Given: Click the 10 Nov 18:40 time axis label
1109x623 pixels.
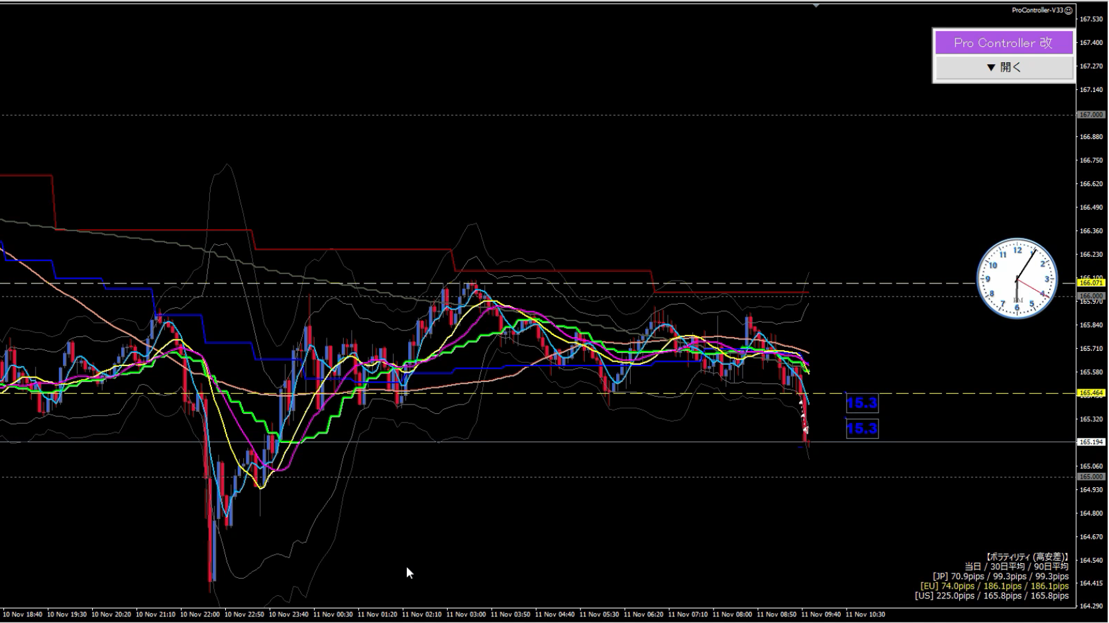Looking at the screenshot, I should pos(22,614).
